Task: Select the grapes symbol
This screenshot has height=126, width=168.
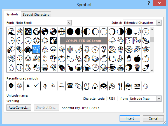Action: coord(78,59)
